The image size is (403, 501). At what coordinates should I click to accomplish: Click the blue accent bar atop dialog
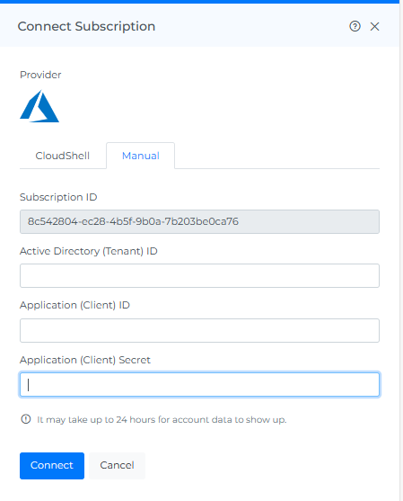click(x=199, y=2)
